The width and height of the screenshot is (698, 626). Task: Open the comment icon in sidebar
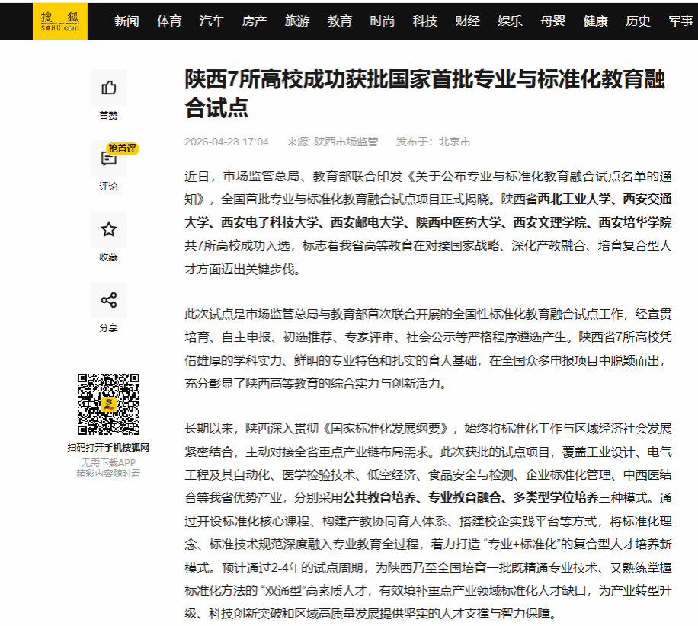click(109, 158)
